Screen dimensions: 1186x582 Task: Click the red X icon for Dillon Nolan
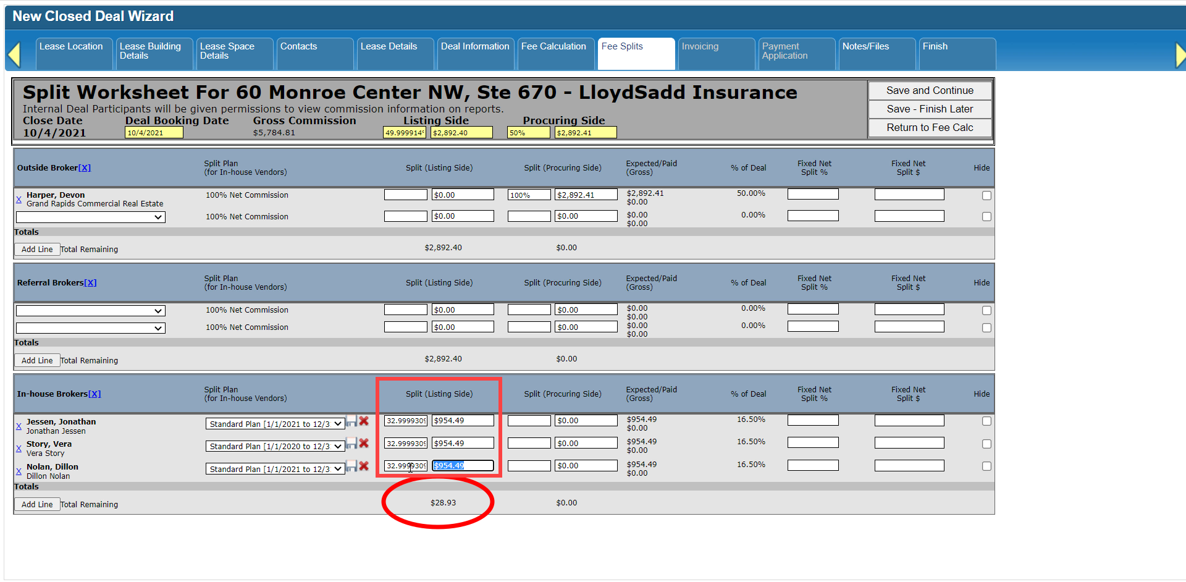click(364, 466)
